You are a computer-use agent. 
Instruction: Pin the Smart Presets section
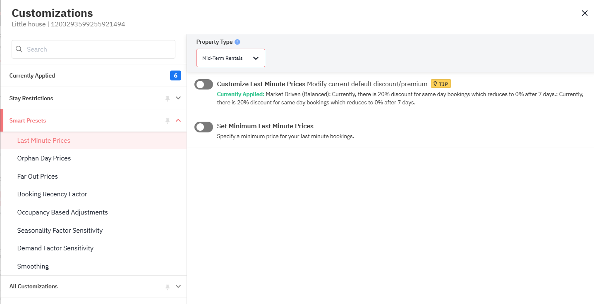point(168,120)
